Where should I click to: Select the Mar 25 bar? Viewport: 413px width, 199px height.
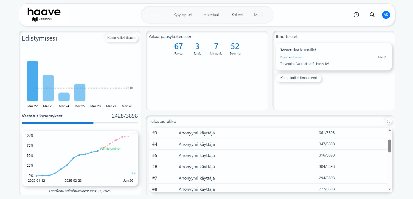pos(80,92)
